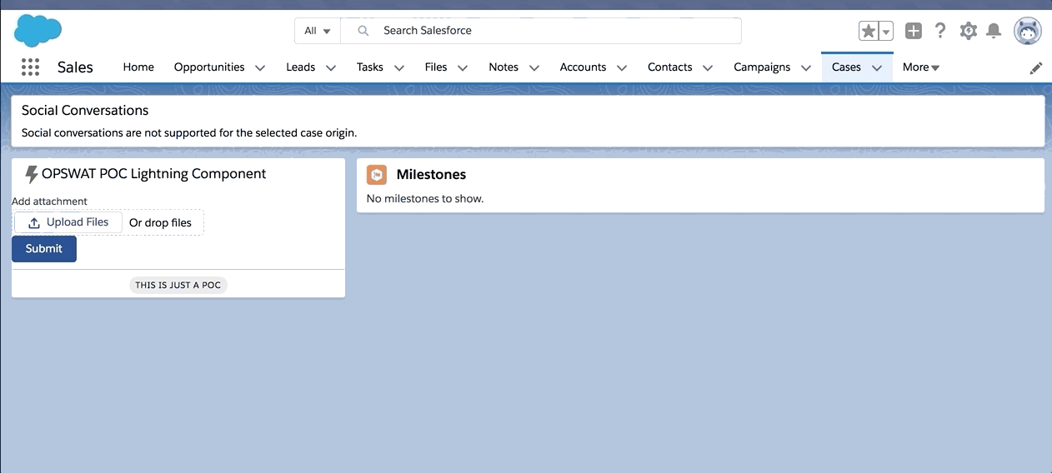Expand the Cases tab chevron
The width and height of the screenshot is (1052, 473).
coord(877,68)
